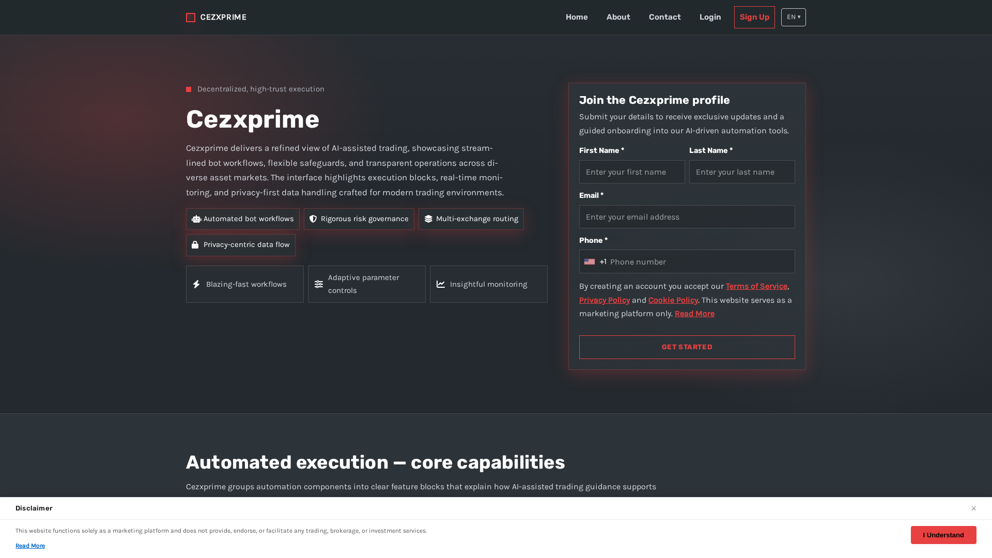Focus the Email address field
The height and width of the screenshot is (558, 992).
[x=687, y=216]
